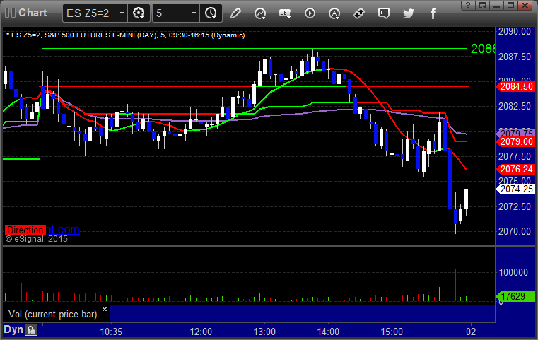Click the chart title text line
This screenshot has width=538, height=340.
point(126,35)
